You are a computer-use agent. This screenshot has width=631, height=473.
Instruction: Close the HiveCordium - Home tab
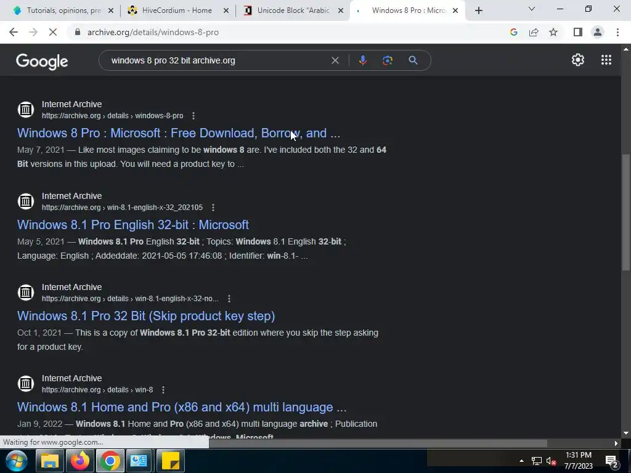pyautogui.click(x=226, y=10)
